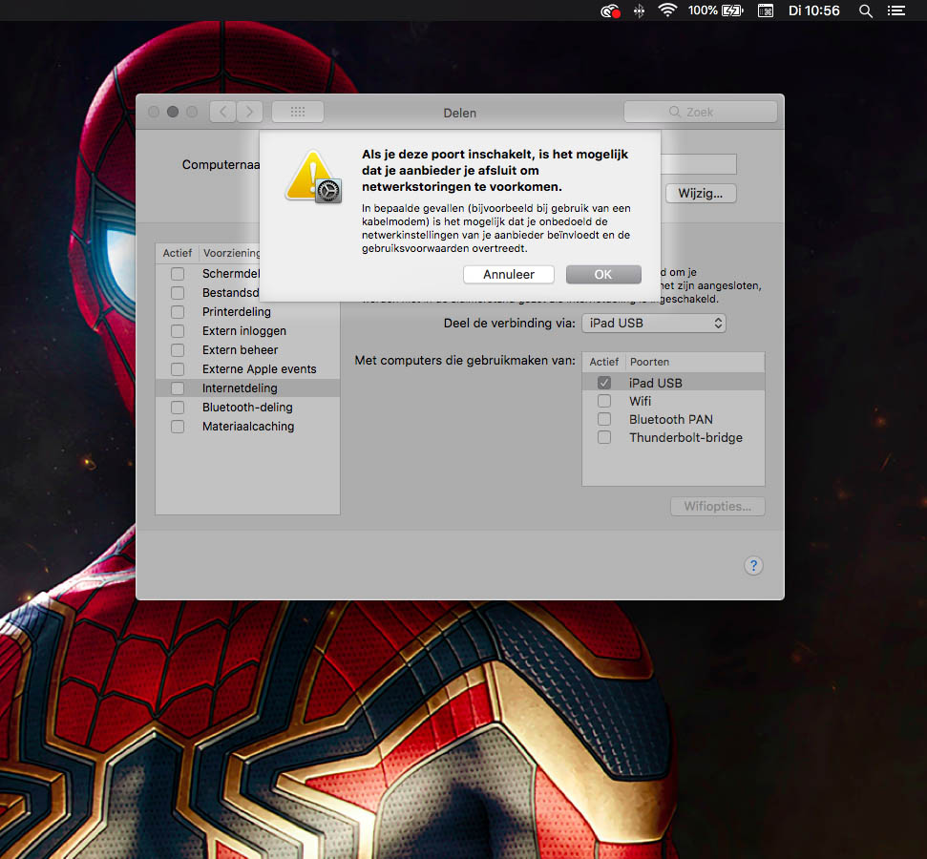
Task: Click the keyboard input source menu icon
Action: pyautogui.click(x=765, y=11)
